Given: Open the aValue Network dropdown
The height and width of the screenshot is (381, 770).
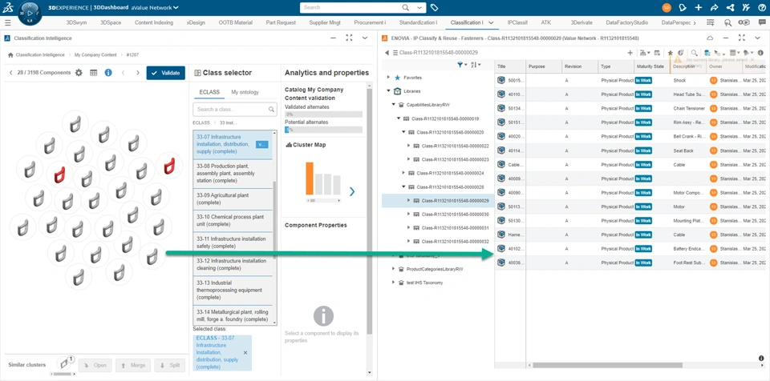Looking at the screenshot, I should [155, 7].
